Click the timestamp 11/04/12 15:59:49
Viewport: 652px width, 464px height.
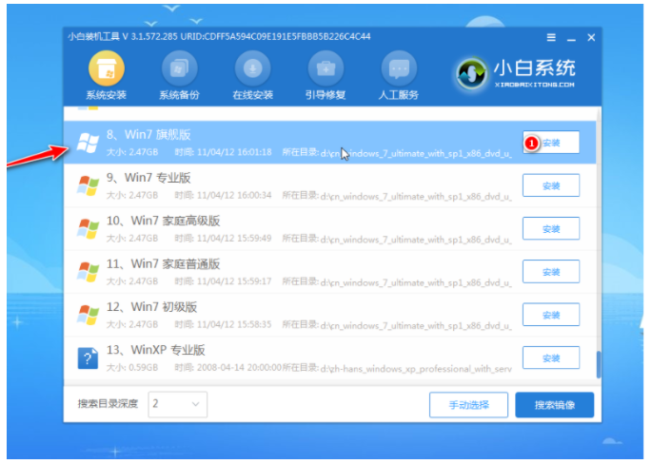pos(234,239)
